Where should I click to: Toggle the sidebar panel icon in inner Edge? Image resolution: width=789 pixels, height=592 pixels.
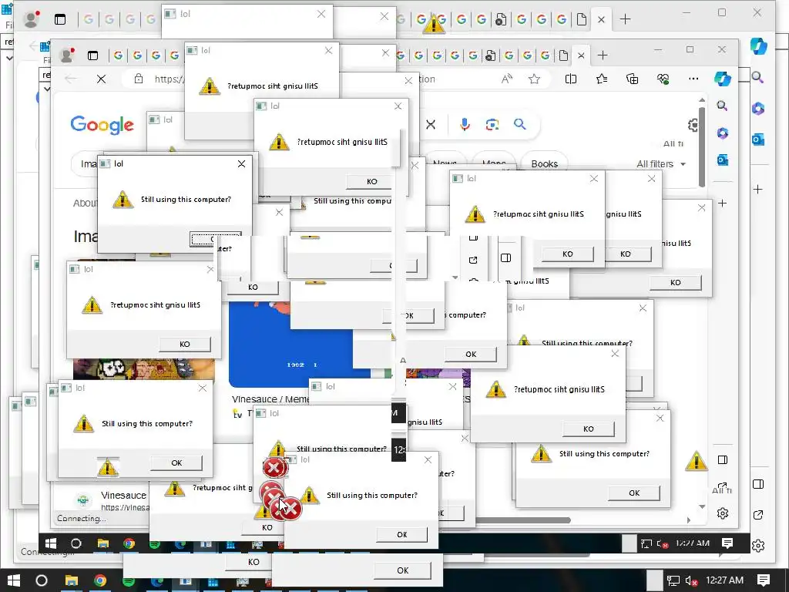[723, 459]
